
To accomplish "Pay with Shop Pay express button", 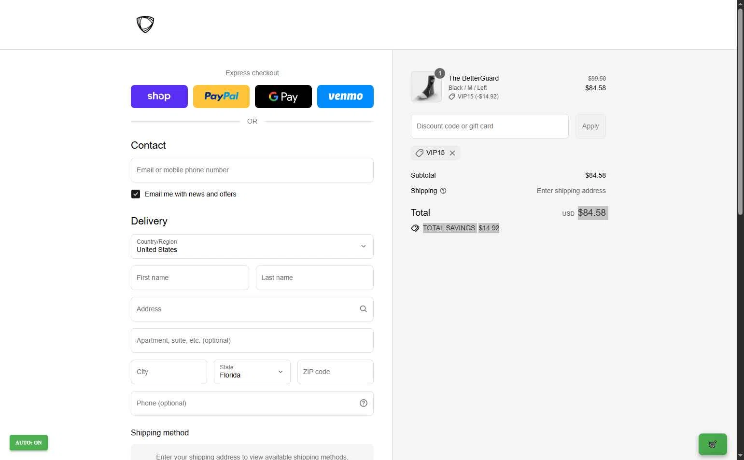I will [159, 97].
